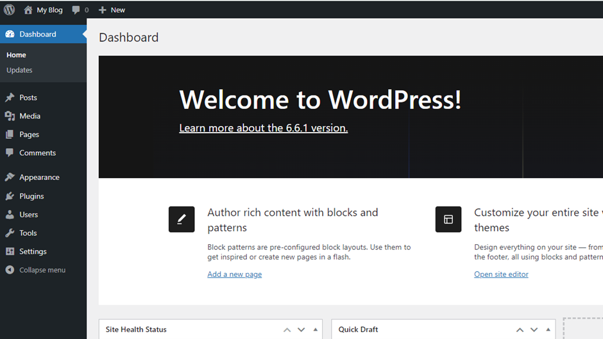Screen dimensions: 603x339
Task: Click Learn more about the 6.6.1 version
Action: pyautogui.click(x=264, y=128)
